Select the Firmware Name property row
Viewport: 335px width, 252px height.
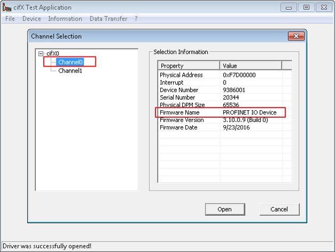(x=225, y=112)
